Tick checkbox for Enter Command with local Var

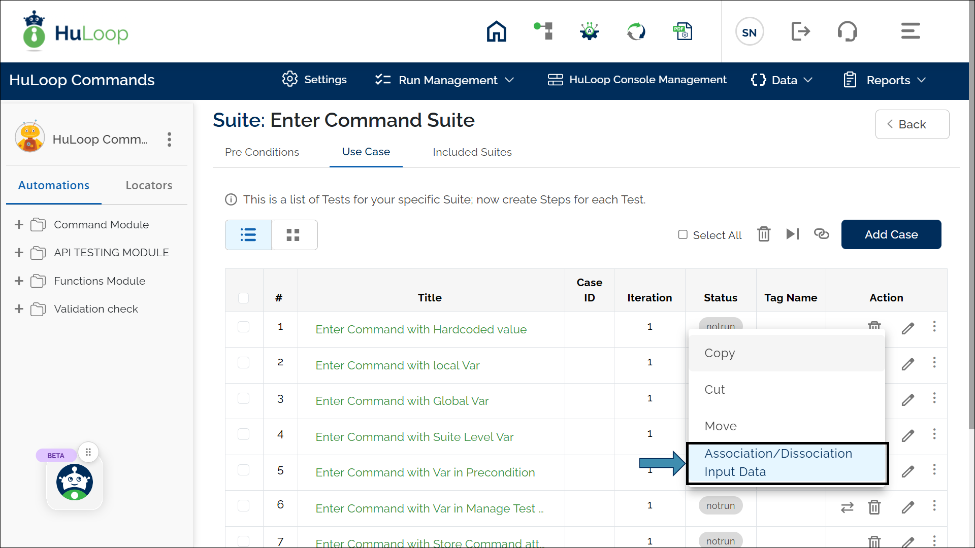(x=244, y=363)
